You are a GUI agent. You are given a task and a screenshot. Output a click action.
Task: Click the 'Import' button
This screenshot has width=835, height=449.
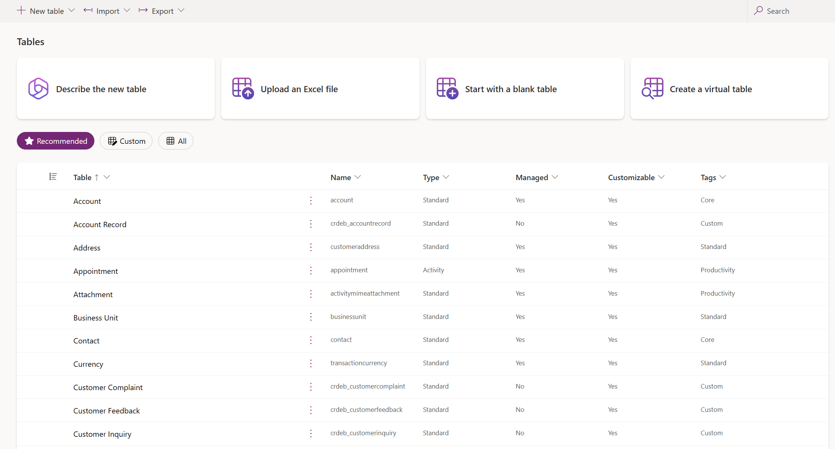[106, 10]
